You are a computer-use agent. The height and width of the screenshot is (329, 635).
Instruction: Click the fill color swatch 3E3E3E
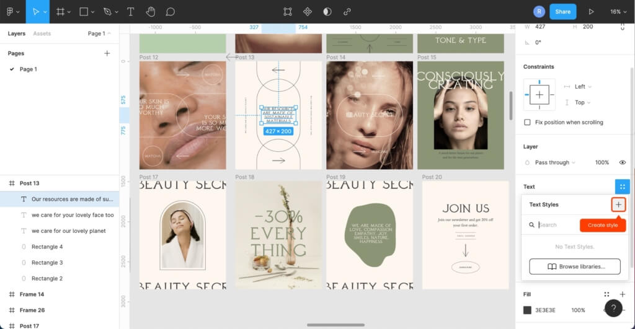[x=527, y=310]
